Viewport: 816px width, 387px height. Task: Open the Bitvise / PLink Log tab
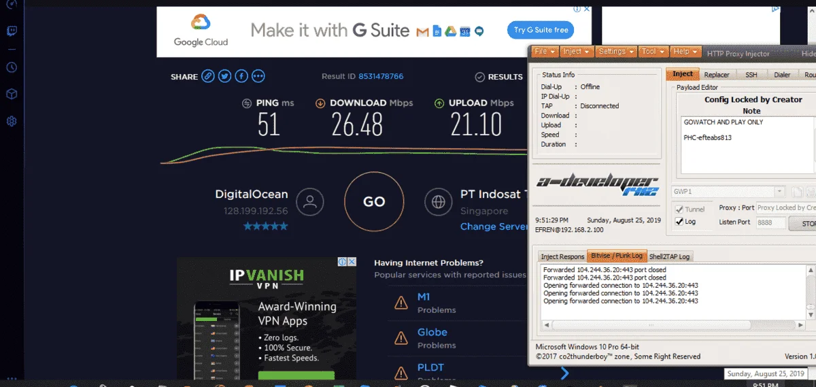coord(617,256)
